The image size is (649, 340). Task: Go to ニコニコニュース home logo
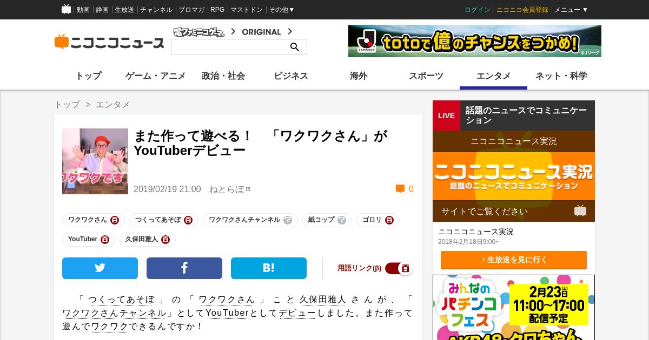point(109,42)
